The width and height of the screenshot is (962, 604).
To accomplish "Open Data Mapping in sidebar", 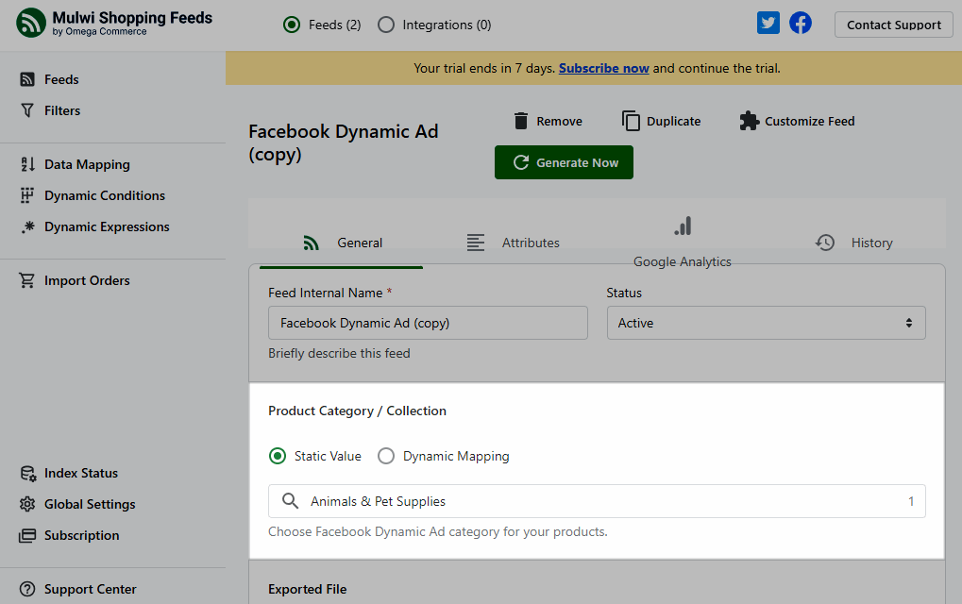I will [87, 164].
